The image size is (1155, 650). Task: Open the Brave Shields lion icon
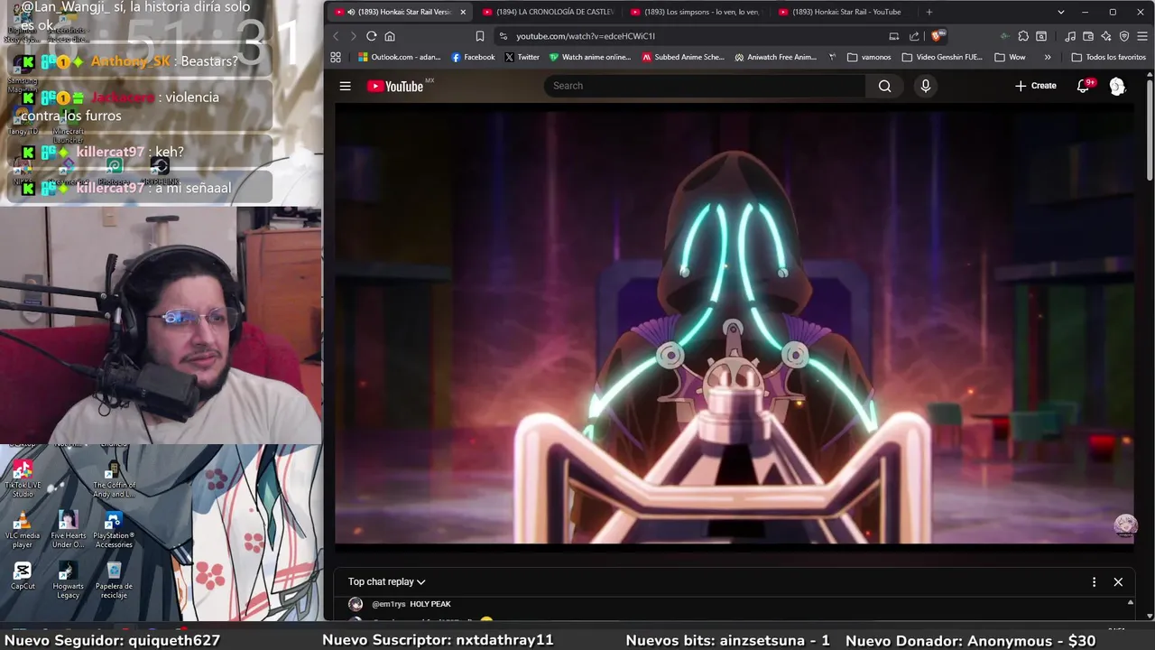pos(937,36)
